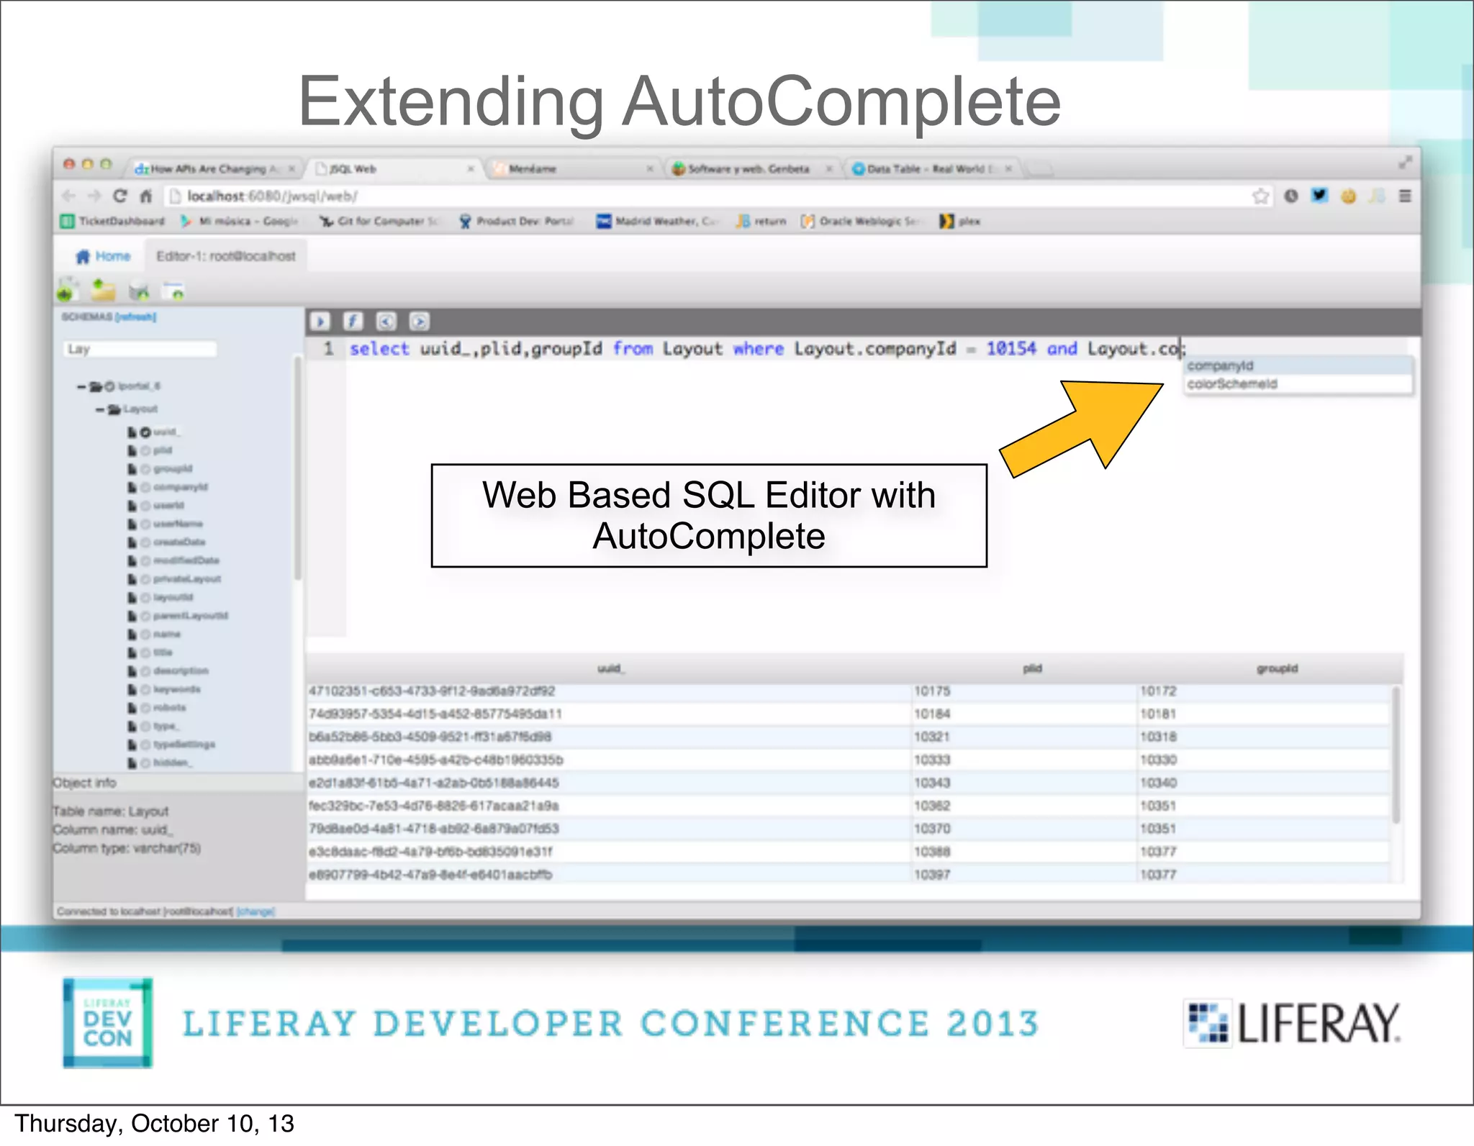The image size is (1474, 1146).
Task: Click the function f editor icon
Action: click(353, 321)
